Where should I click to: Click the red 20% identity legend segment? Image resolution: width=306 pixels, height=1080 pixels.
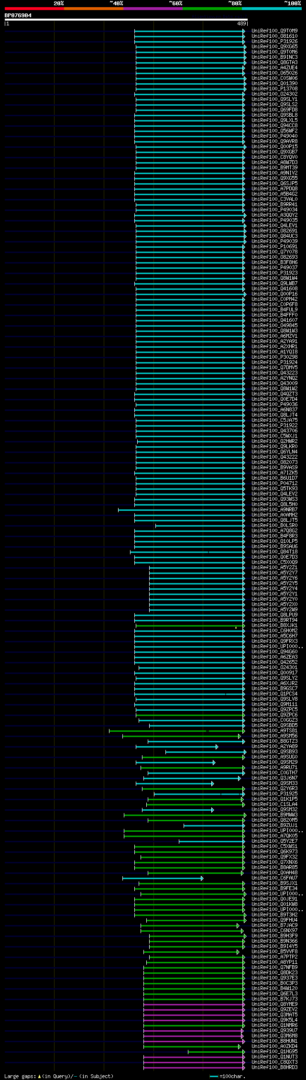click(x=34, y=9)
